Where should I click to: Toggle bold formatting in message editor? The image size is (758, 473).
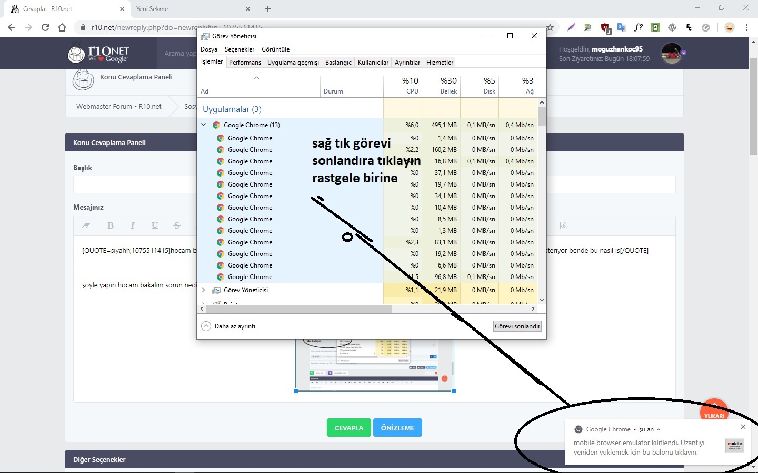click(x=111, y=225)
